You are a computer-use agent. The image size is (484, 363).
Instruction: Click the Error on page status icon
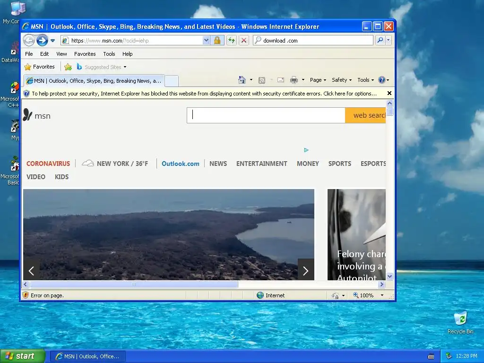pyautogui.click(x=26, y=295)
